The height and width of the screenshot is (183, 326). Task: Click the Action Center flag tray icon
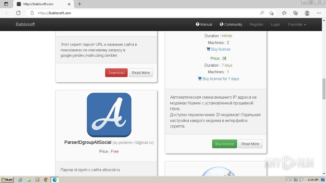point(302,180)
